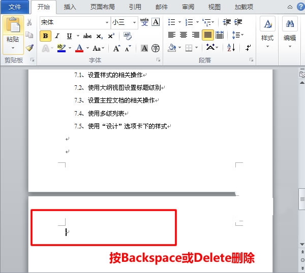Open the bullets list dropdown arrow
Screen dimensions: 305x273
click(x=179, y=22)
